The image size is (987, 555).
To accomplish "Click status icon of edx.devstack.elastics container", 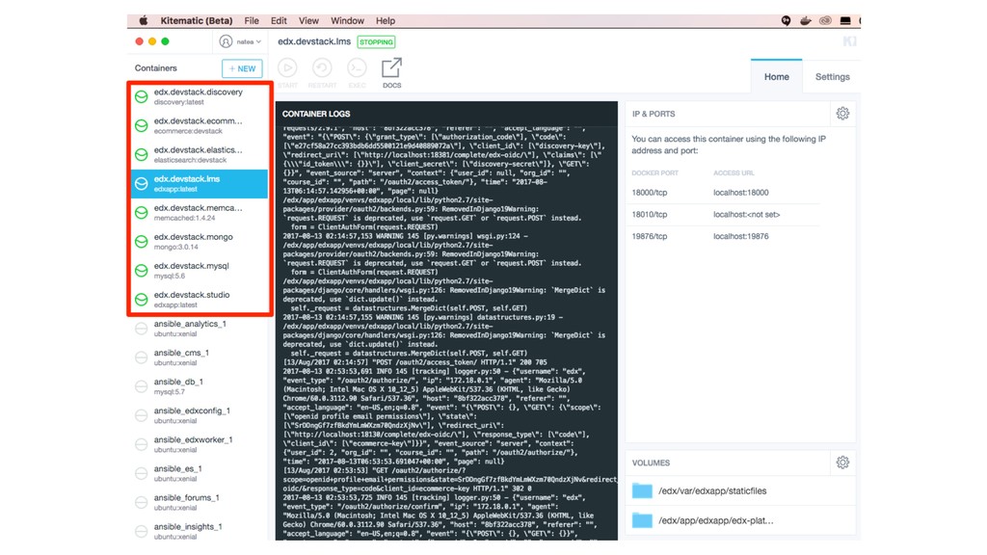I will (x=142, y=154).
